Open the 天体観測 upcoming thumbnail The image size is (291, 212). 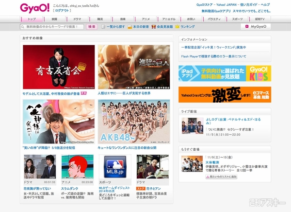tap(192, 163)
